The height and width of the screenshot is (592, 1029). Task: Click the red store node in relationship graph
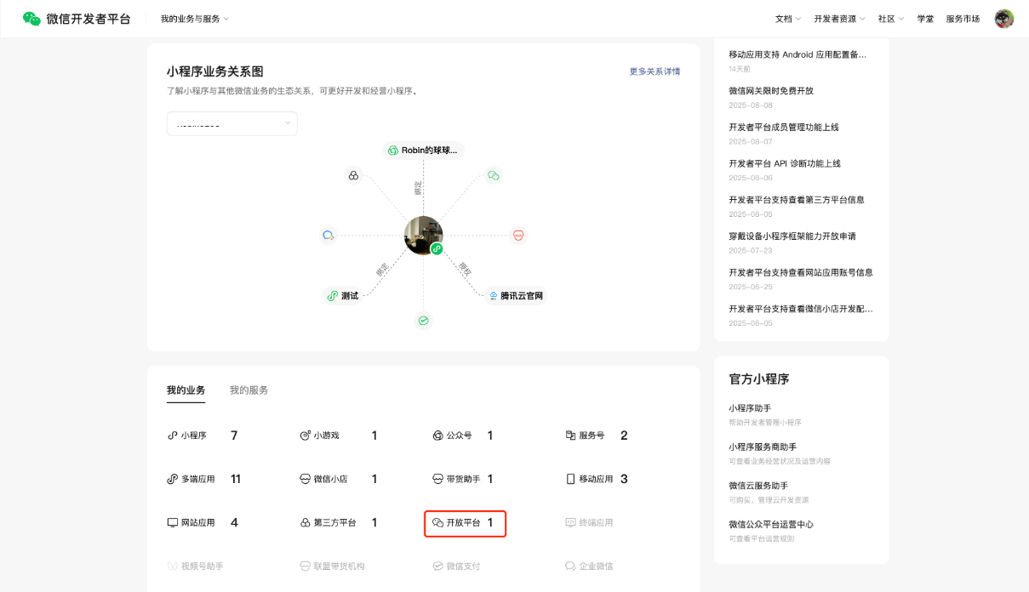click(x=518, y=236)
